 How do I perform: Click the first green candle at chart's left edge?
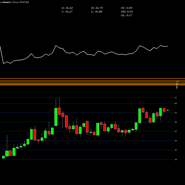tap(3, 157)
